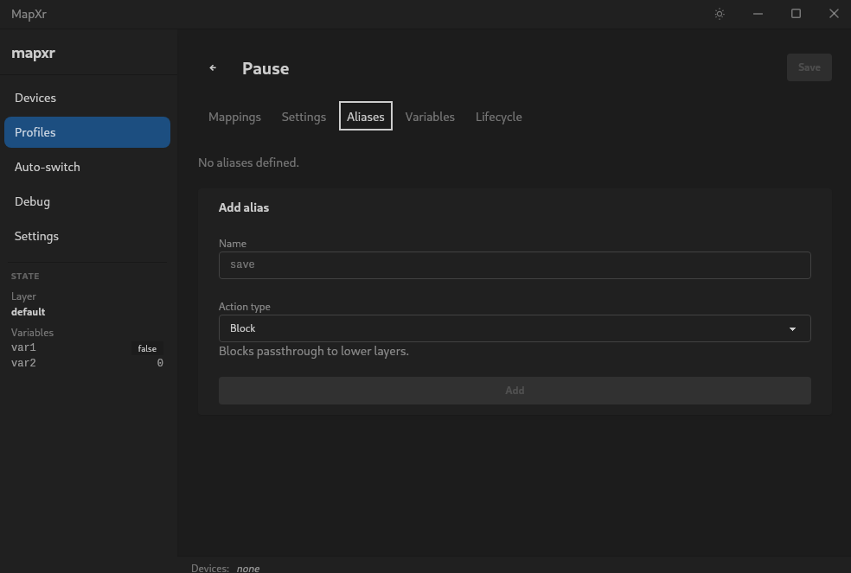Maximize the MapXr window
Image resolution: width=851 pixels, height=573 pixels.
[796, 14]
